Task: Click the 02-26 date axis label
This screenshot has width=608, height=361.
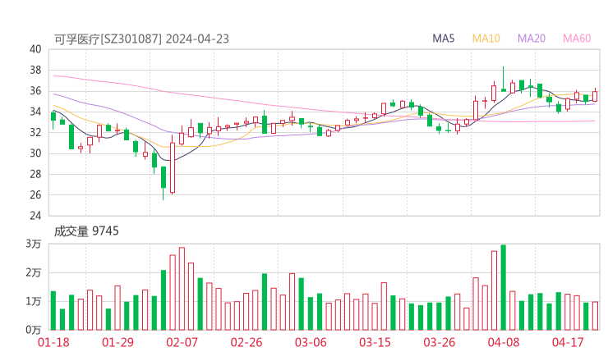Action: click(246, 342)
